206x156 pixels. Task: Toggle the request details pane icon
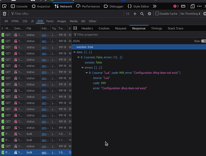(75, 28)
